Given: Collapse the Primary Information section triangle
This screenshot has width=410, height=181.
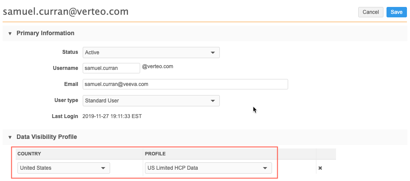Looking at the screenshot, I should [x=10, y=33].
